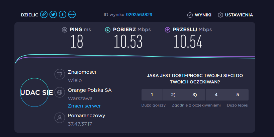
Task: Copy the share link icon
Action: [x=44, y=14]
